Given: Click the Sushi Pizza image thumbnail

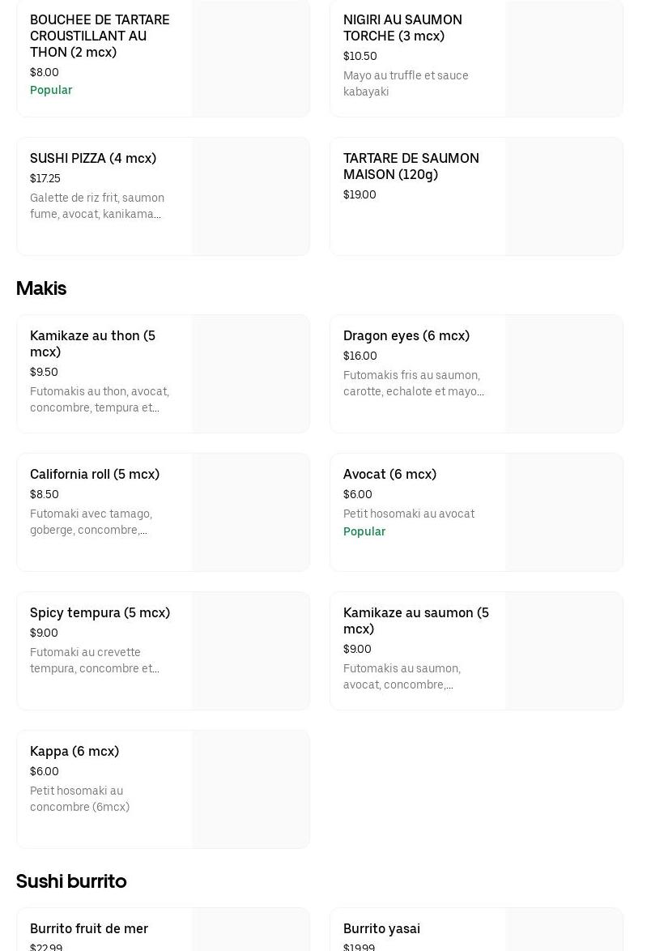Looking at the screenshot, I should point(251,197).
